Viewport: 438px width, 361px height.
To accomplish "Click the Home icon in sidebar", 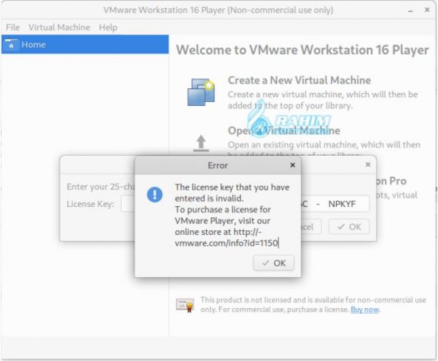I will coord(11,44).
